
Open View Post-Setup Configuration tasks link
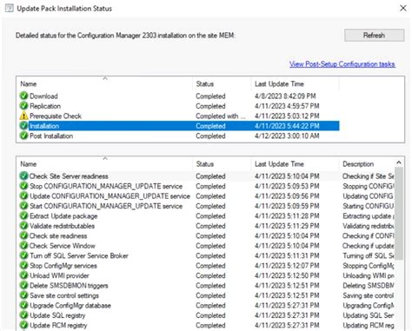pyautogui.click(x=342, y=64)
